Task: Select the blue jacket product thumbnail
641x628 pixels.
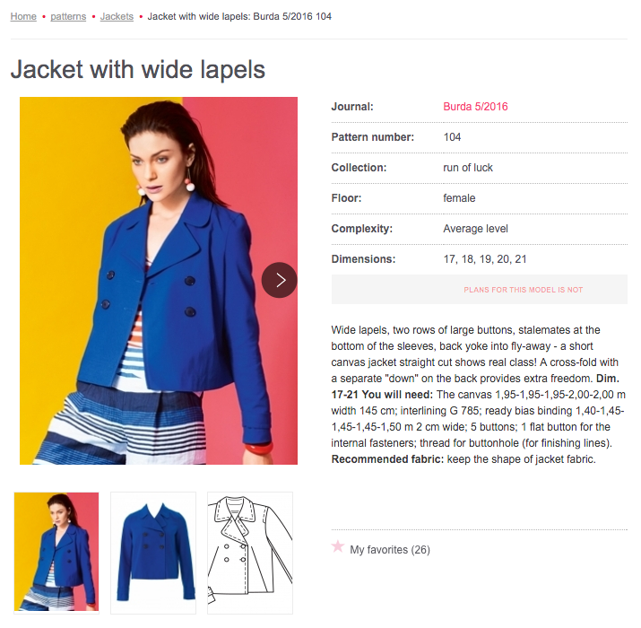Action: [x=153, y=553]
